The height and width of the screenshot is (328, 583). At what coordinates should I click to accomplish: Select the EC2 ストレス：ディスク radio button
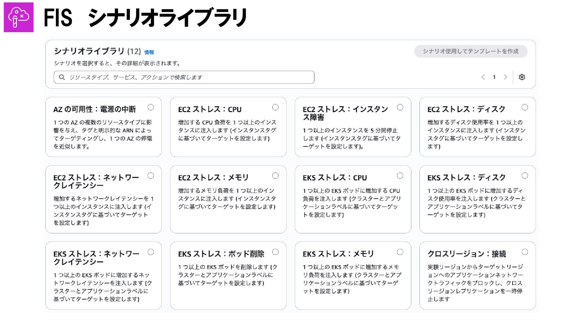click(x=525, y=107)
